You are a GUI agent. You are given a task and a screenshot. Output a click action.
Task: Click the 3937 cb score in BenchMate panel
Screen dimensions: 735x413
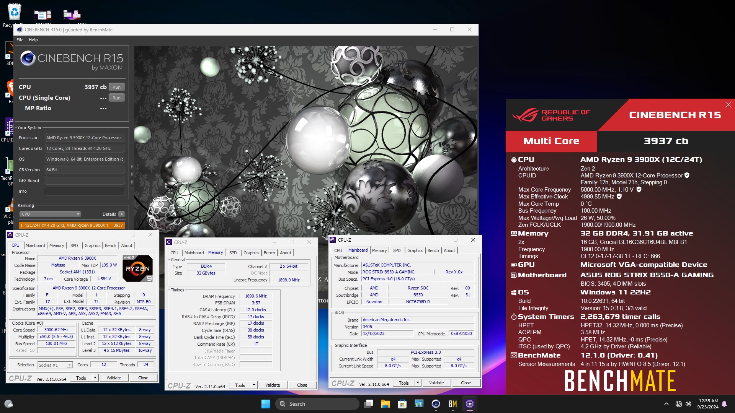click(666, 141)
